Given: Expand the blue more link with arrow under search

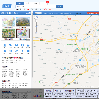Looking at the screenshot, I should pos(40,9).
